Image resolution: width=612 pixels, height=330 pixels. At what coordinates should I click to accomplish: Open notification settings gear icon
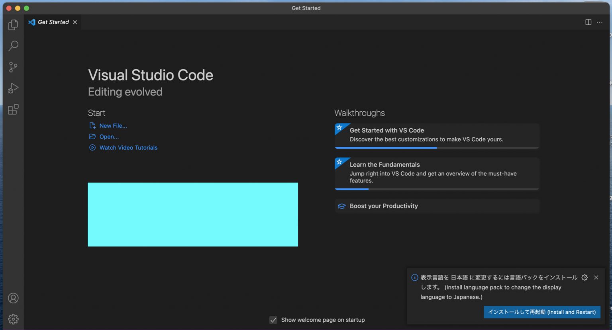(585, 278)
